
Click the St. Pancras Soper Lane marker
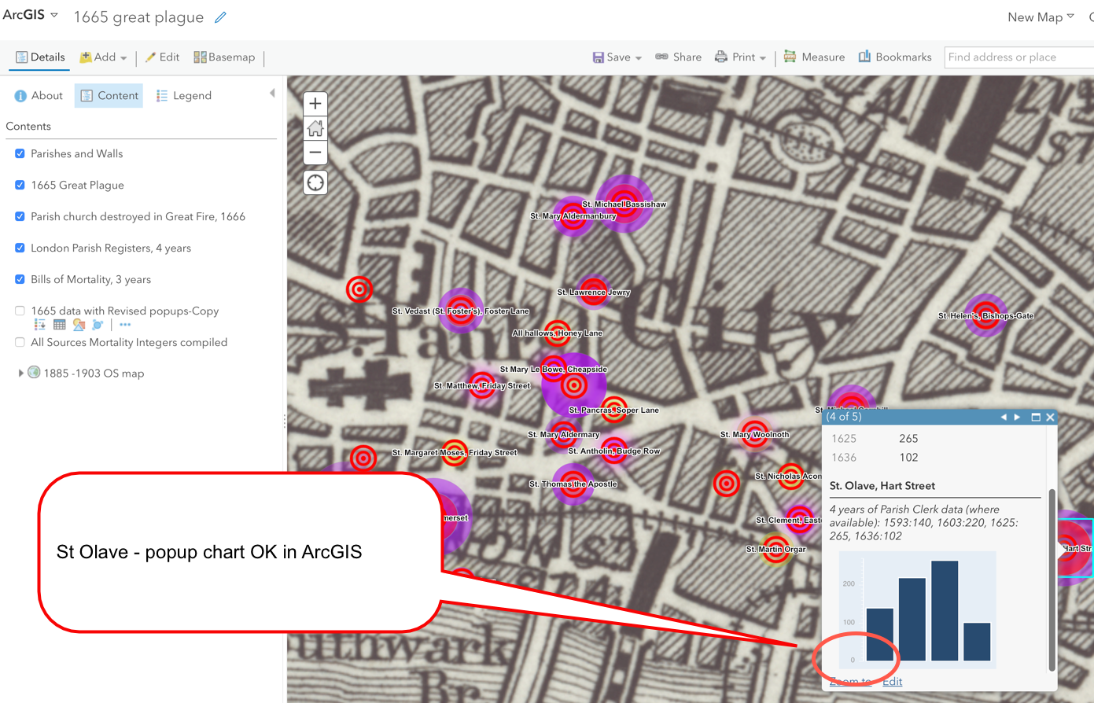pos(613,410)
